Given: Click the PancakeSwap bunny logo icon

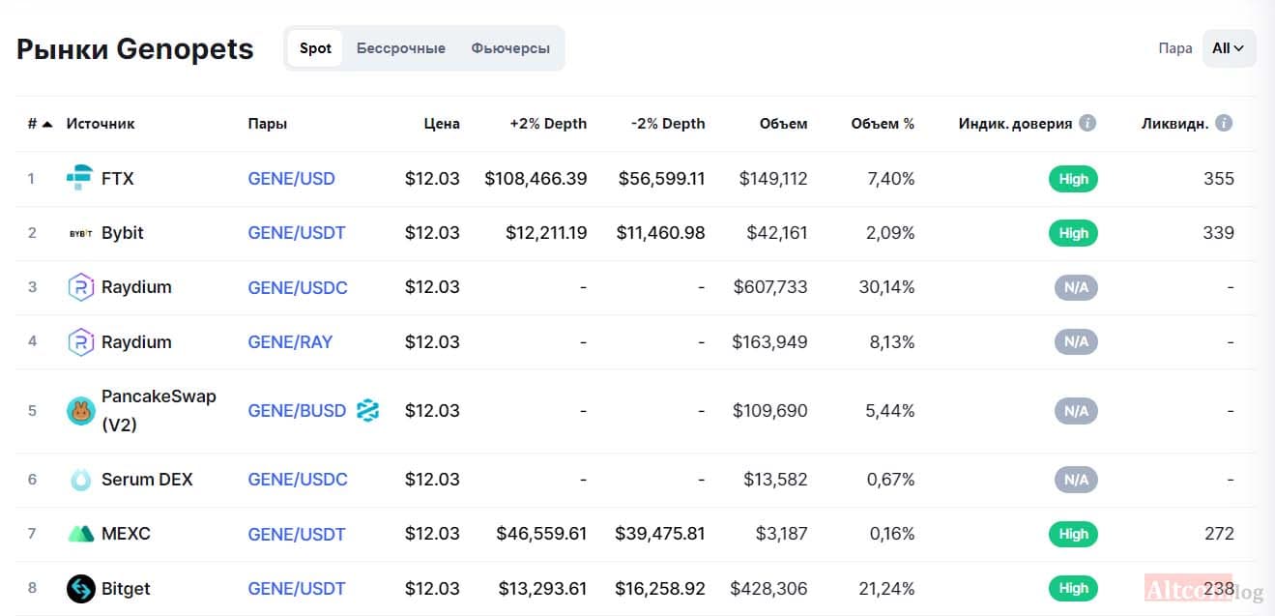Looking at the screenshot, I should 80,411.
